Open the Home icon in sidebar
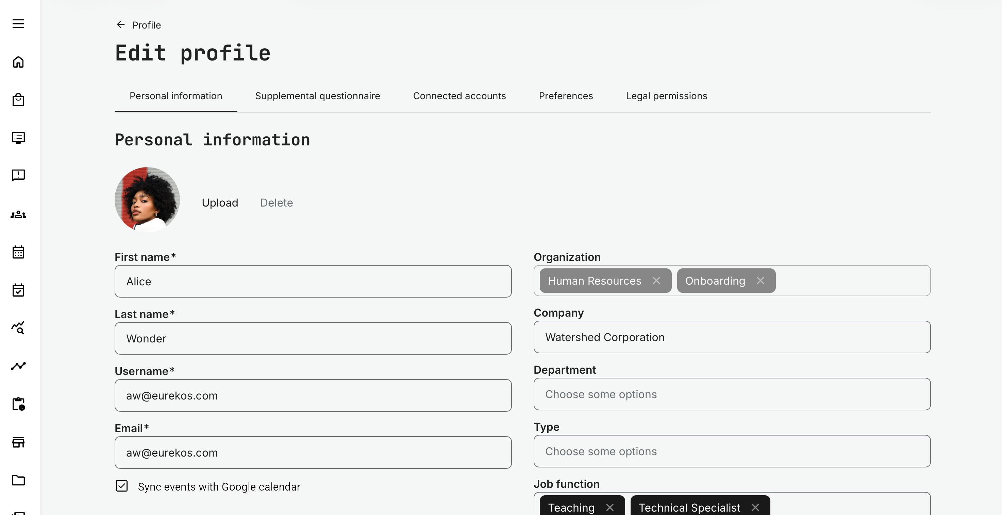Screen dimensions: 1002x515 pos(18,62)
